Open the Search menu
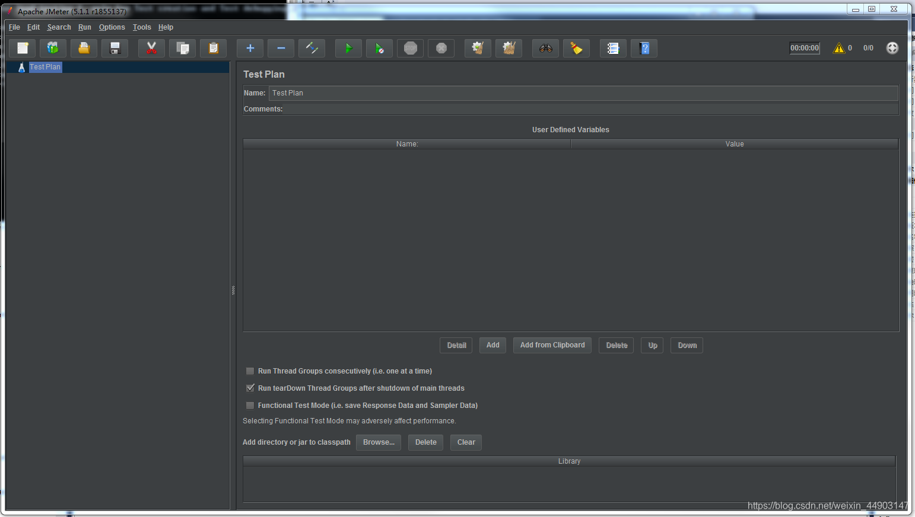The height and width of the screenshot is (517, 915). (x=59, y=27)
